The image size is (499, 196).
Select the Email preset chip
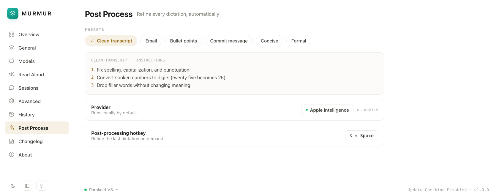click(x=151, y=41)
